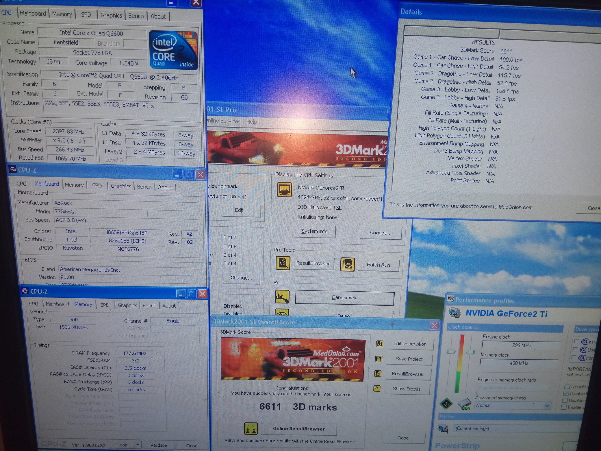Open the Advanced memory timing Normal dropdown

tap(547, 406)
